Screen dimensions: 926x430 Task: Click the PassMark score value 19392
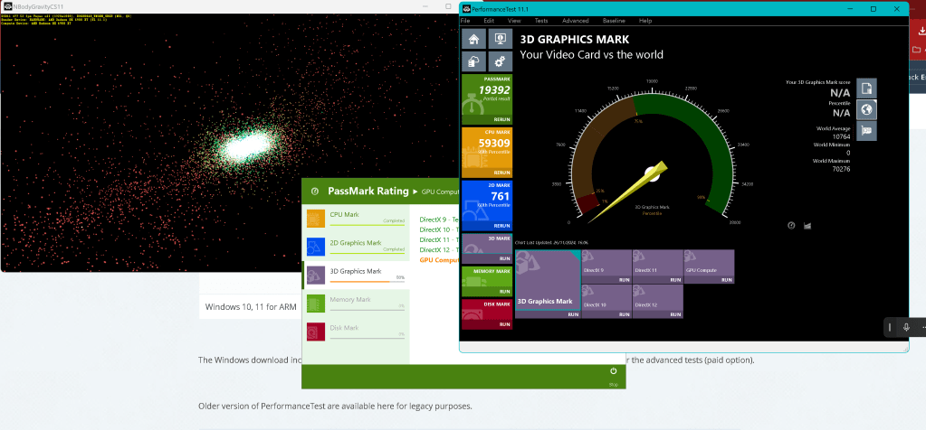(493, 90)
